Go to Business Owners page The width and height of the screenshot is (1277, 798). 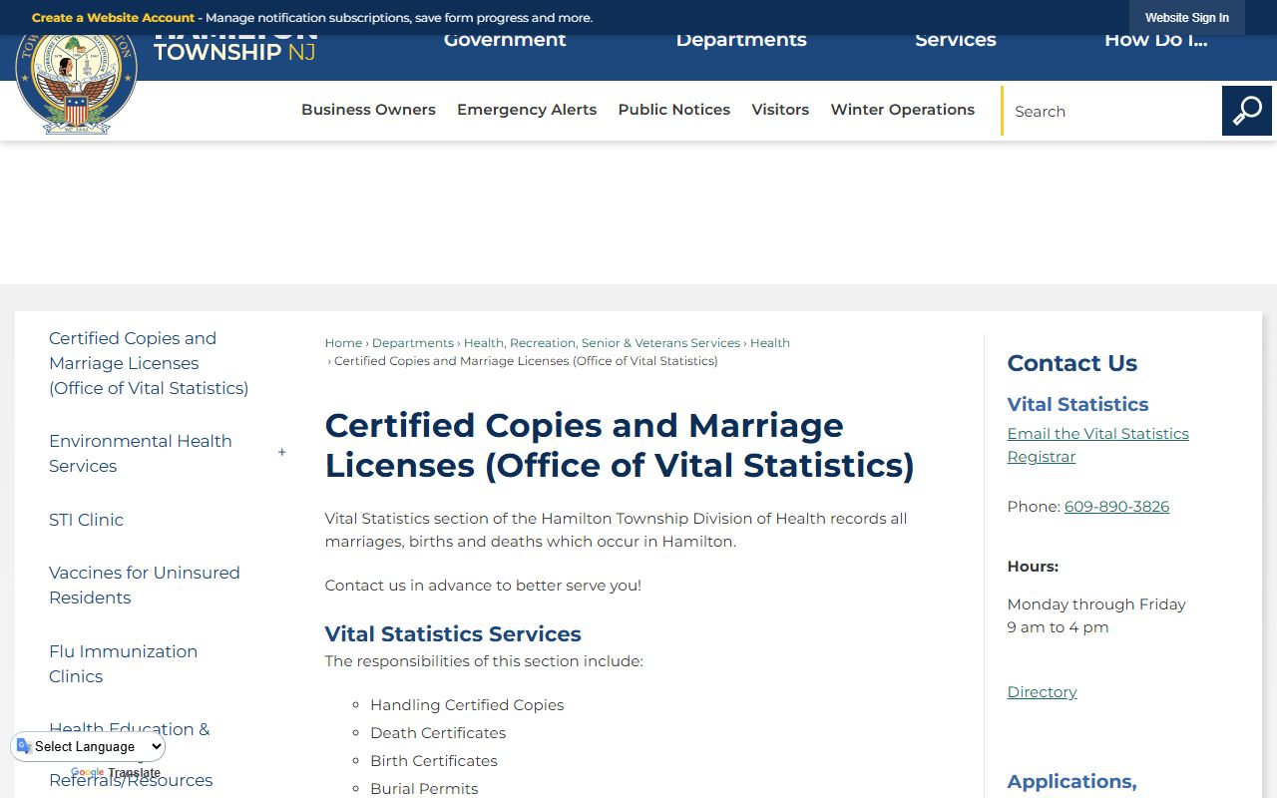point(368,110)
